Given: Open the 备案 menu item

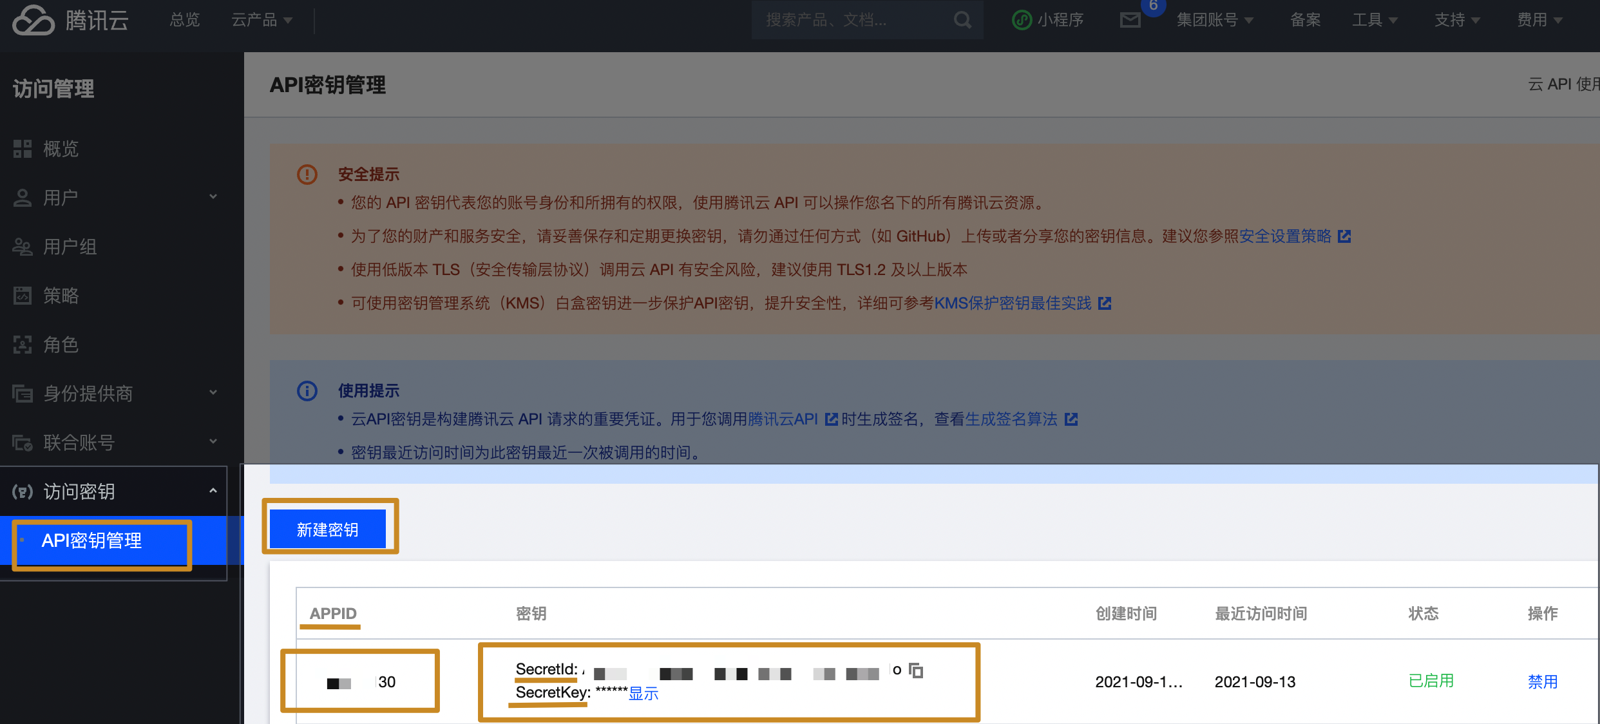Looking at the screenshot, I should coord(1305,20).
